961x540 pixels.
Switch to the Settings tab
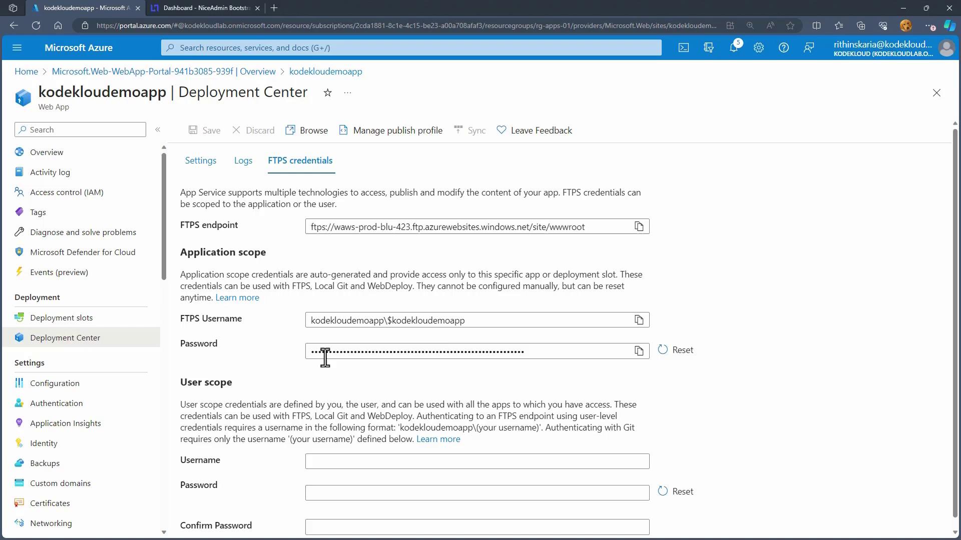pos(200,160)
